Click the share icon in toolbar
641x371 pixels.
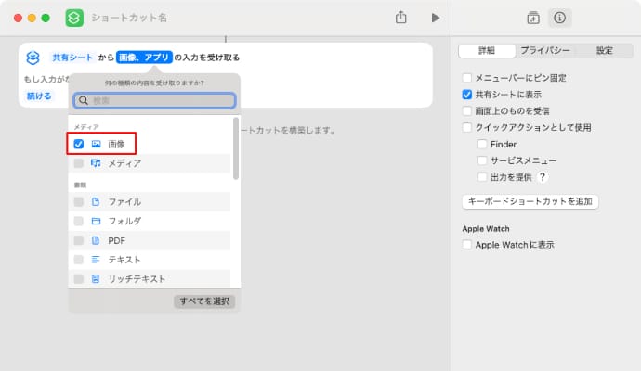(401, 18)
